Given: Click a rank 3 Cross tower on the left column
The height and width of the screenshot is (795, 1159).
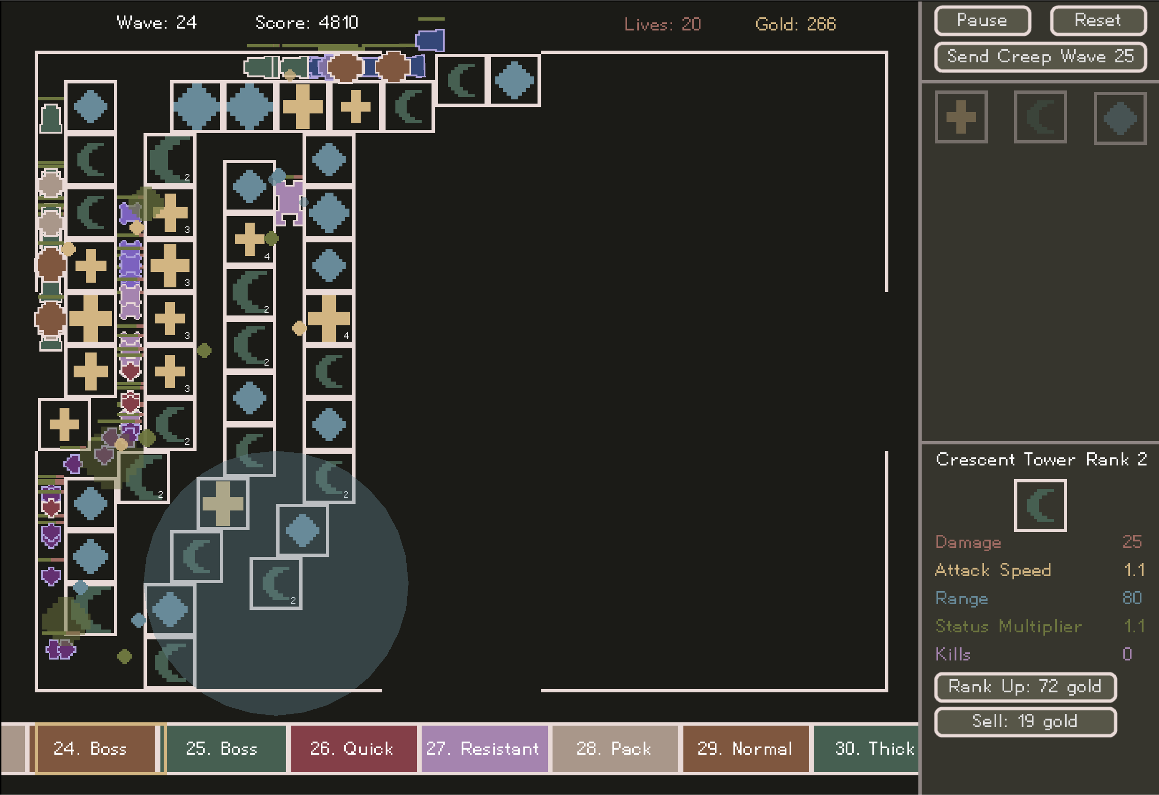Looking at the screenshot, I should 171,264.
